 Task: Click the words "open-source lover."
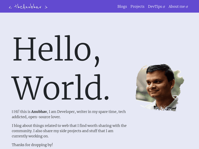[x=44, y=117]
